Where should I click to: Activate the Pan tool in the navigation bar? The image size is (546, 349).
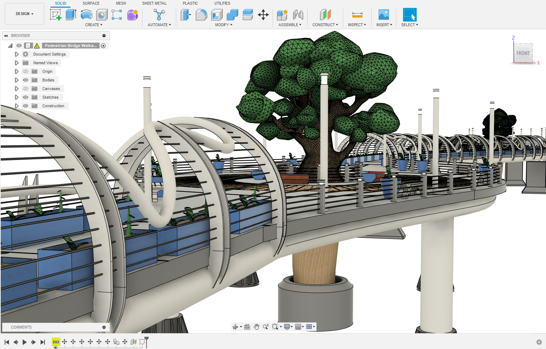(x=256, y=327)
